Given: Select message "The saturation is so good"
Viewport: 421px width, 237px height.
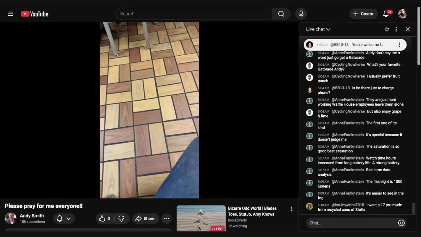Looking at the screenshot, I should click(x=359, y=149).
